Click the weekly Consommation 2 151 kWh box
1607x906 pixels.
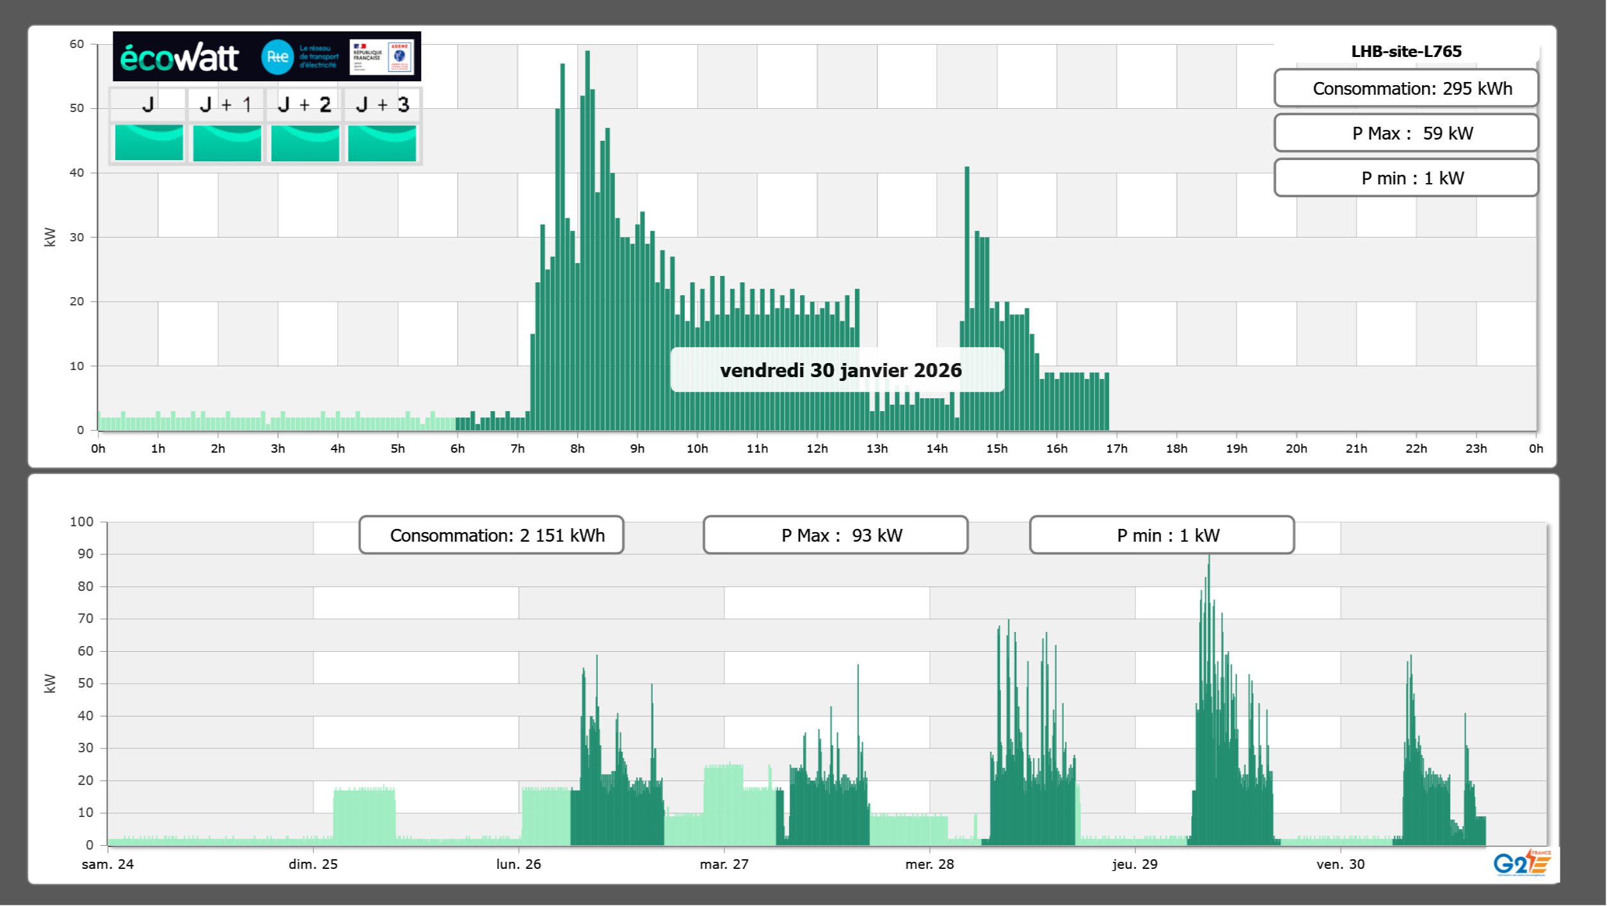point(491,535)
